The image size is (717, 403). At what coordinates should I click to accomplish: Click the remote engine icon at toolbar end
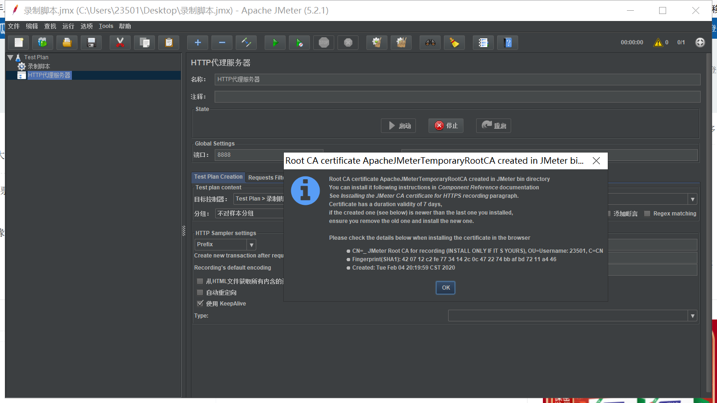pyautogui.click(x=700, y=42)
